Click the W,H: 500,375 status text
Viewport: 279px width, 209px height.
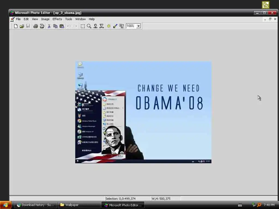[x=161, y=198]
